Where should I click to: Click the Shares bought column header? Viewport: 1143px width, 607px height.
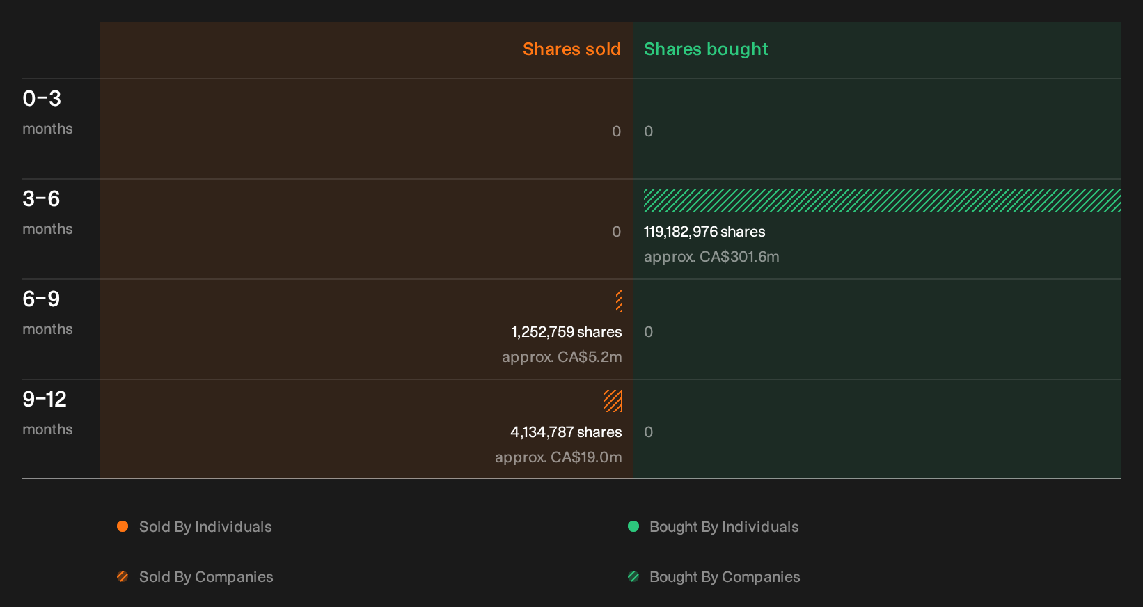(x=706, y=49)
